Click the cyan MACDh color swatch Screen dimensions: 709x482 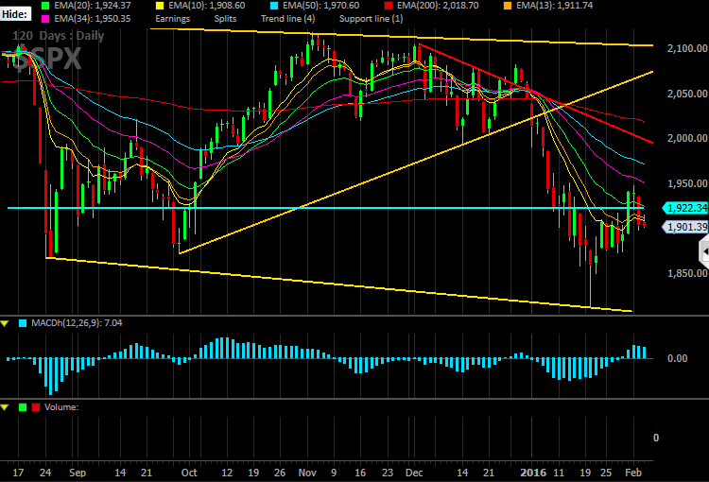(23, 323)
